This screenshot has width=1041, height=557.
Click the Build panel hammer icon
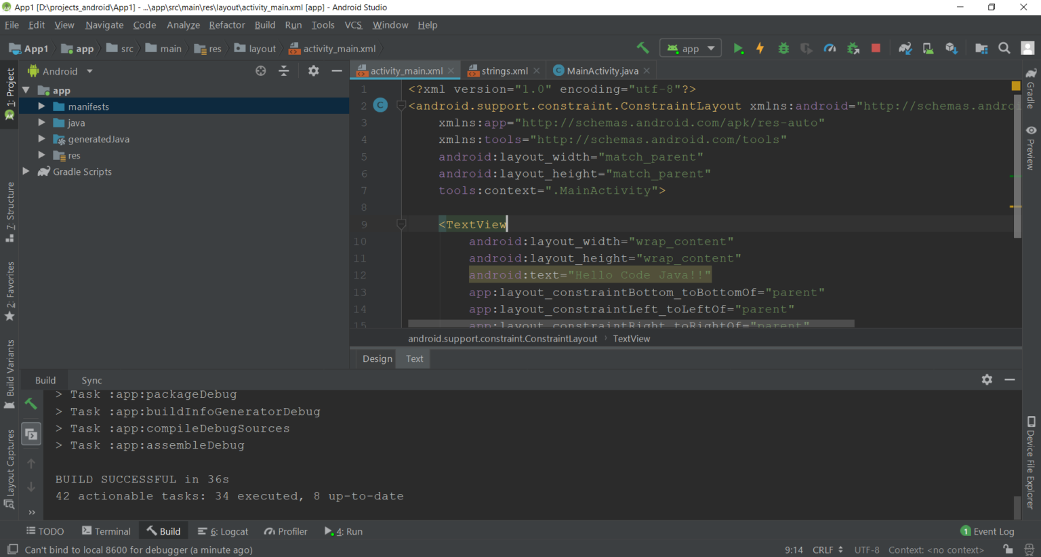(x=30, y=403)
